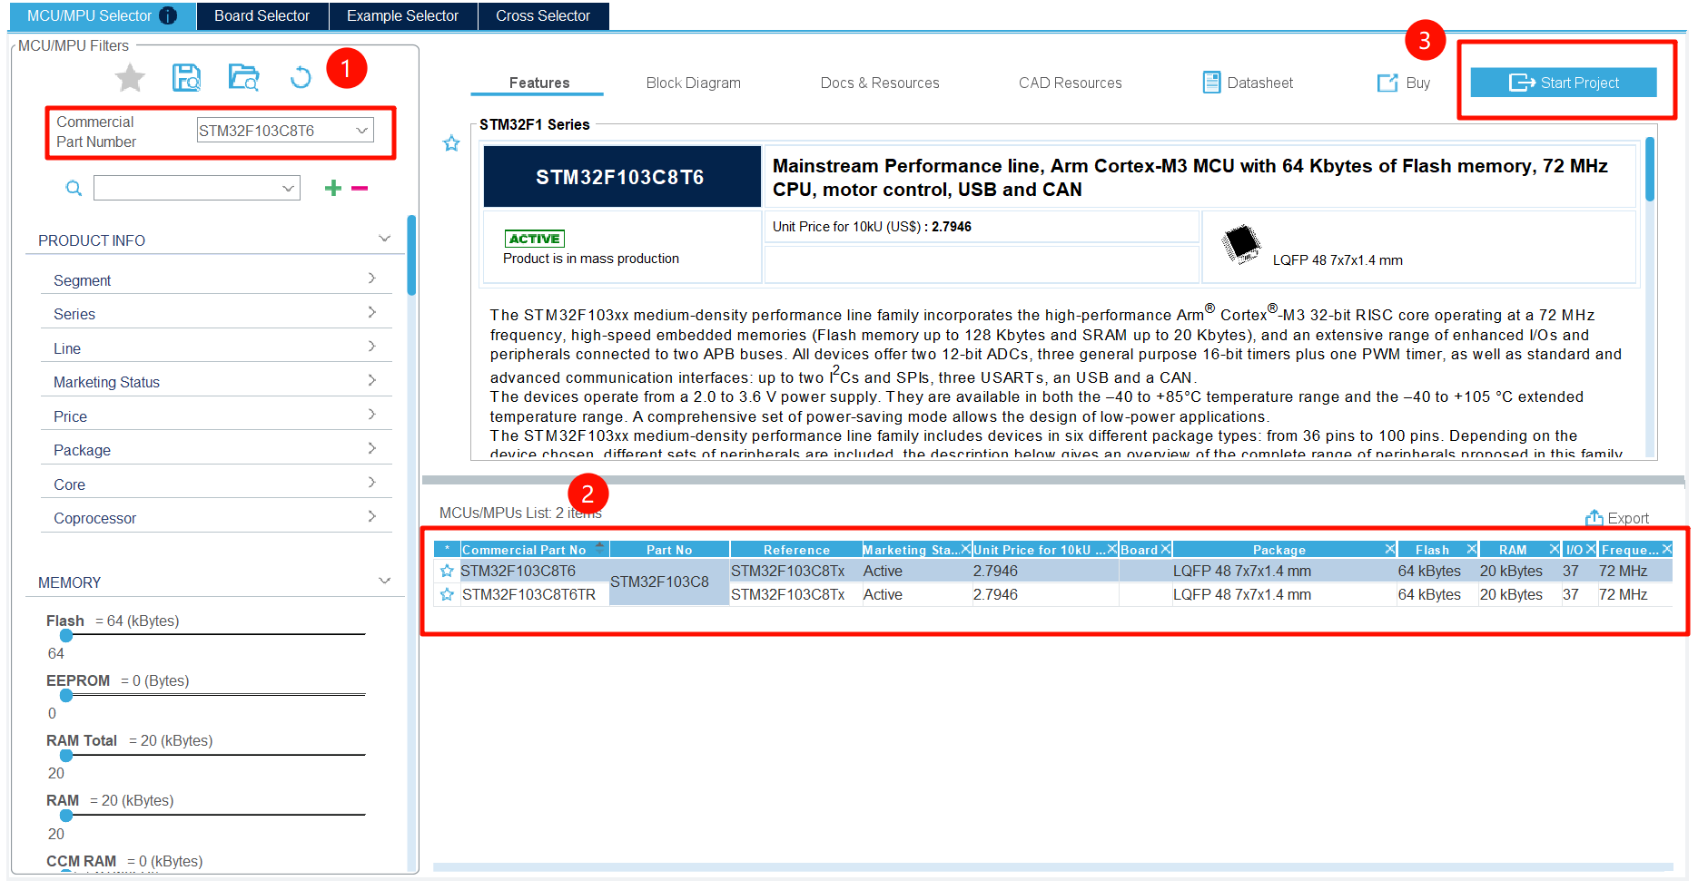Click the save search filter icon
This screenshot has width=1698, height=890.
[x=186, y=78]
